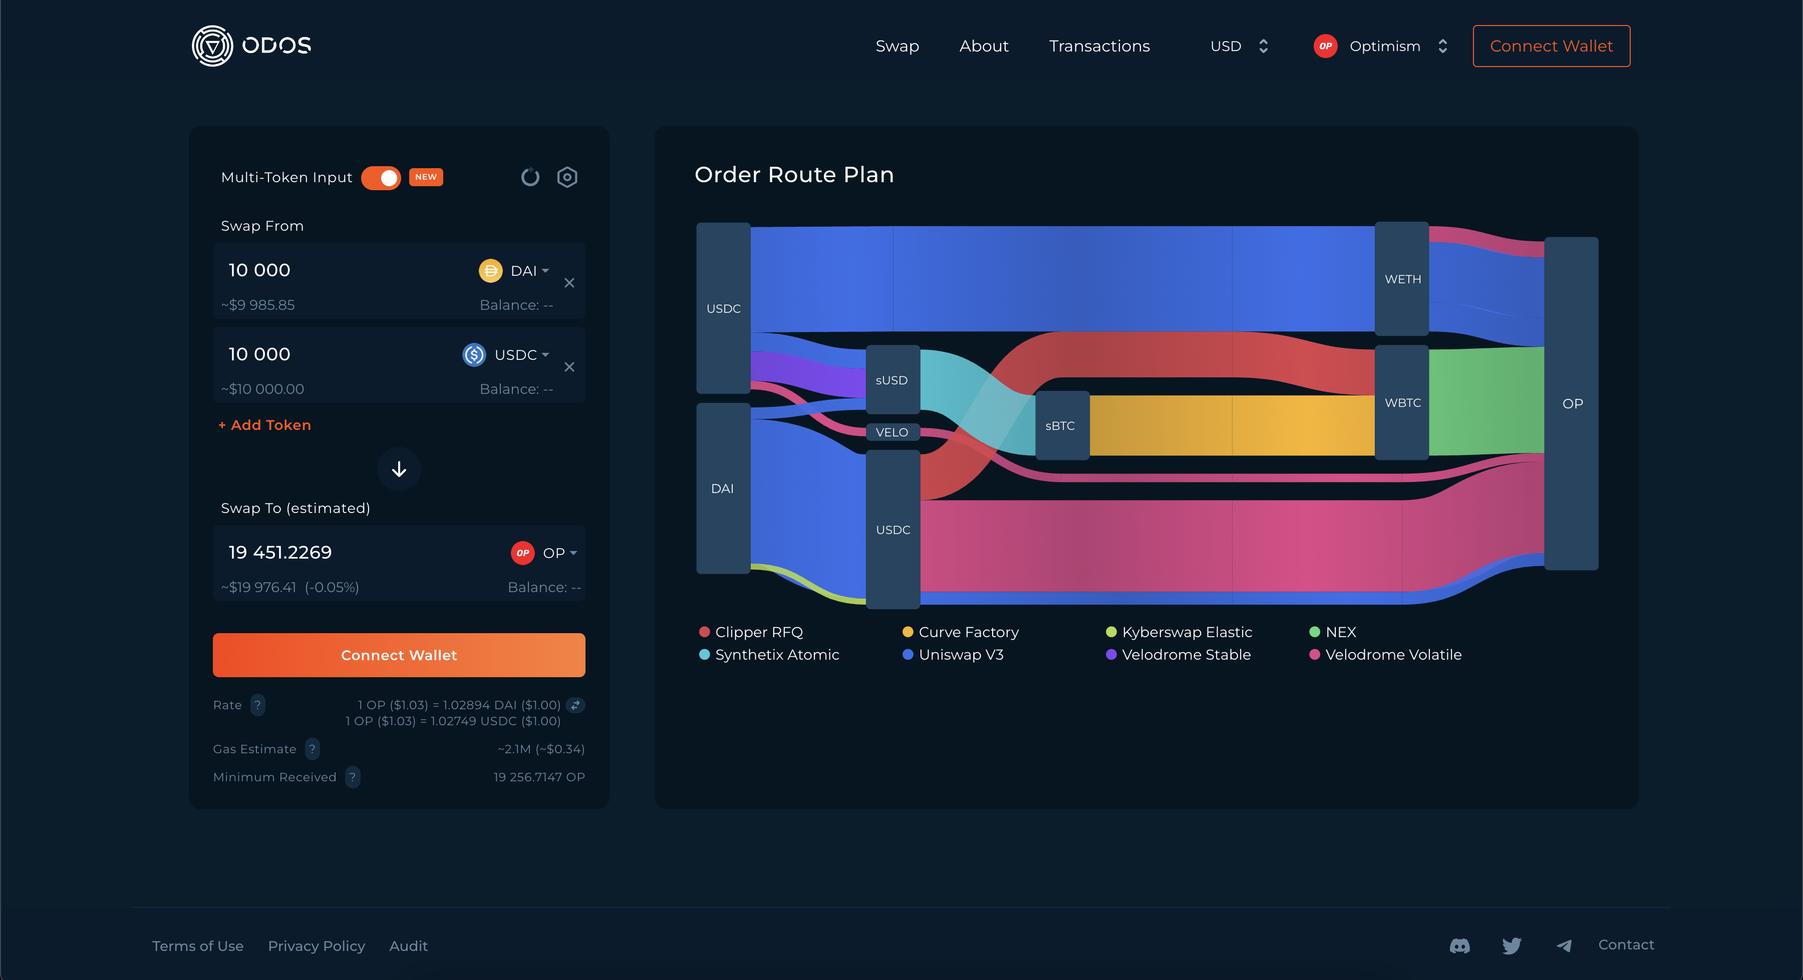Disable the Multi-Token Input toggle
The height and width of the screenshot is (980, 1803).
(x=381, y=177)
